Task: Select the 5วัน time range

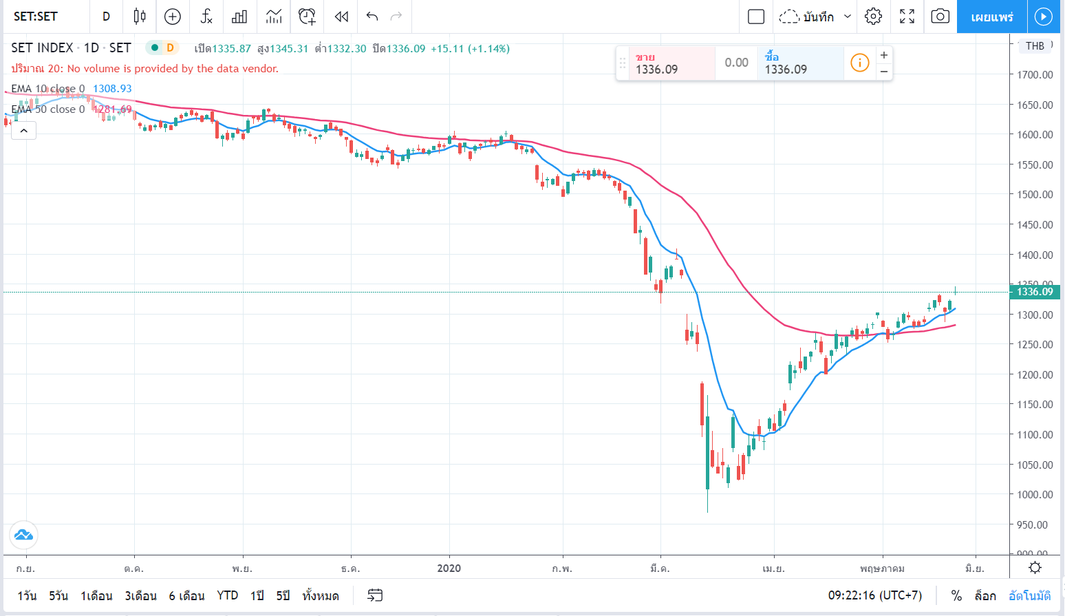Action: [58, 595]
